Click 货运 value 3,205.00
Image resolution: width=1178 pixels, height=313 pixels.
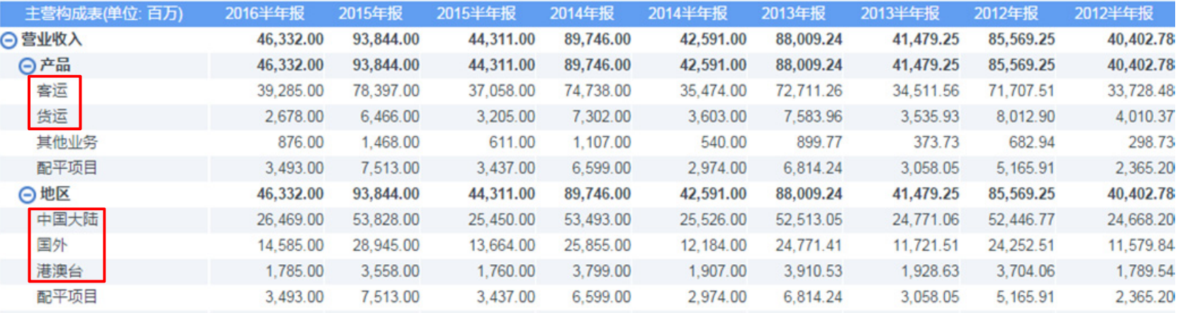505,116
